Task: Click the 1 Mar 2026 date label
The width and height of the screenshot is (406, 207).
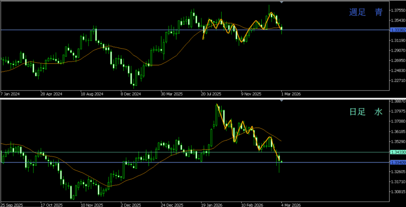Action: click(x=291, y=94)
